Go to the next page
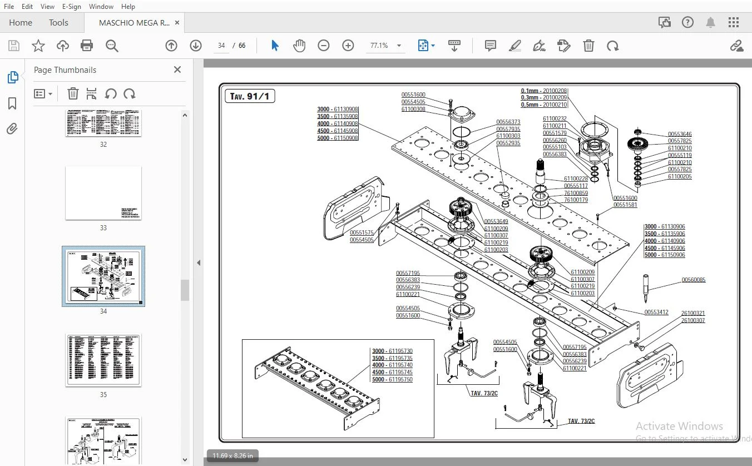 (x=196, y=46)
